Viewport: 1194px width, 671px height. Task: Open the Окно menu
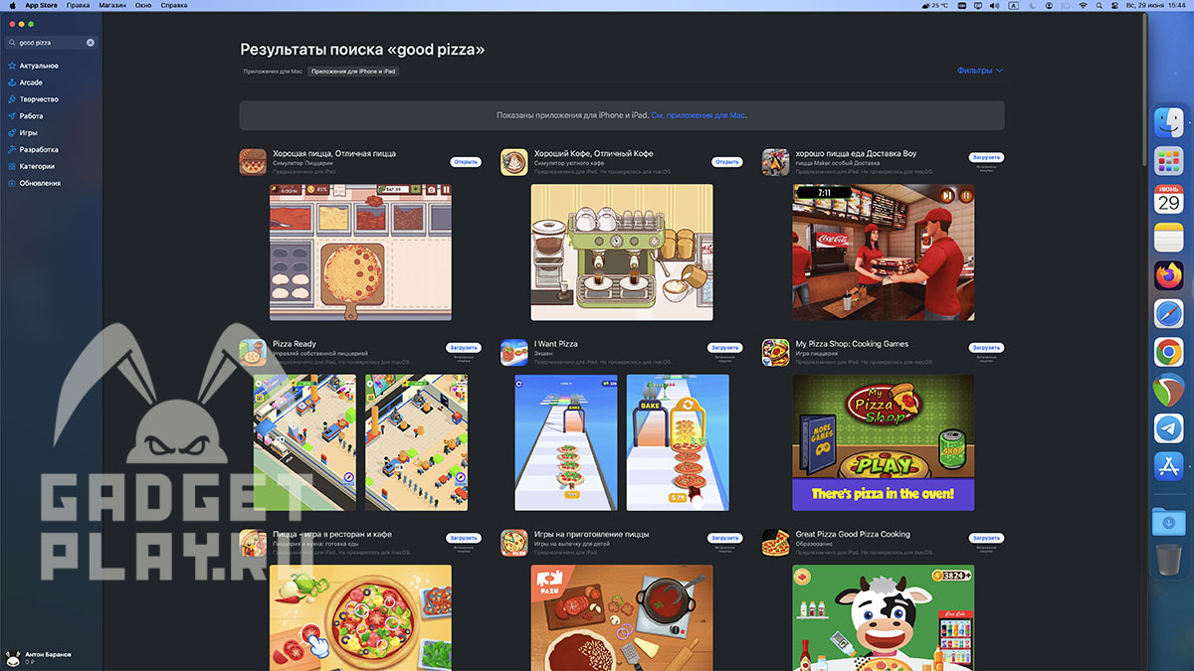[x=143, y=5]
